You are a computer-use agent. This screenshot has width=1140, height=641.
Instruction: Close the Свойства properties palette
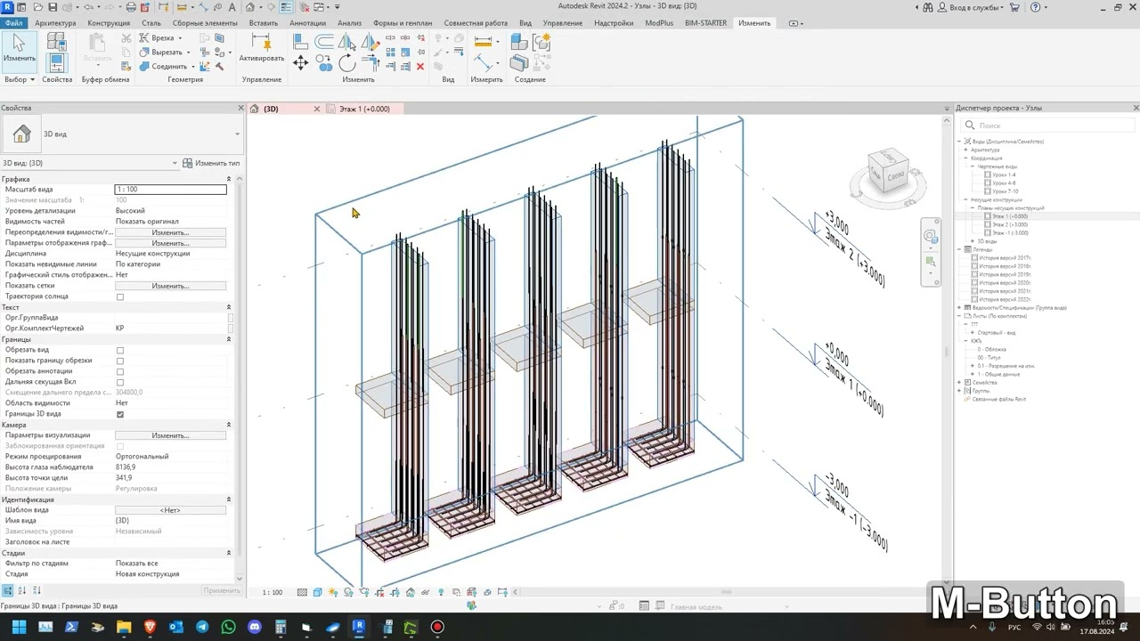click(240, 108)
